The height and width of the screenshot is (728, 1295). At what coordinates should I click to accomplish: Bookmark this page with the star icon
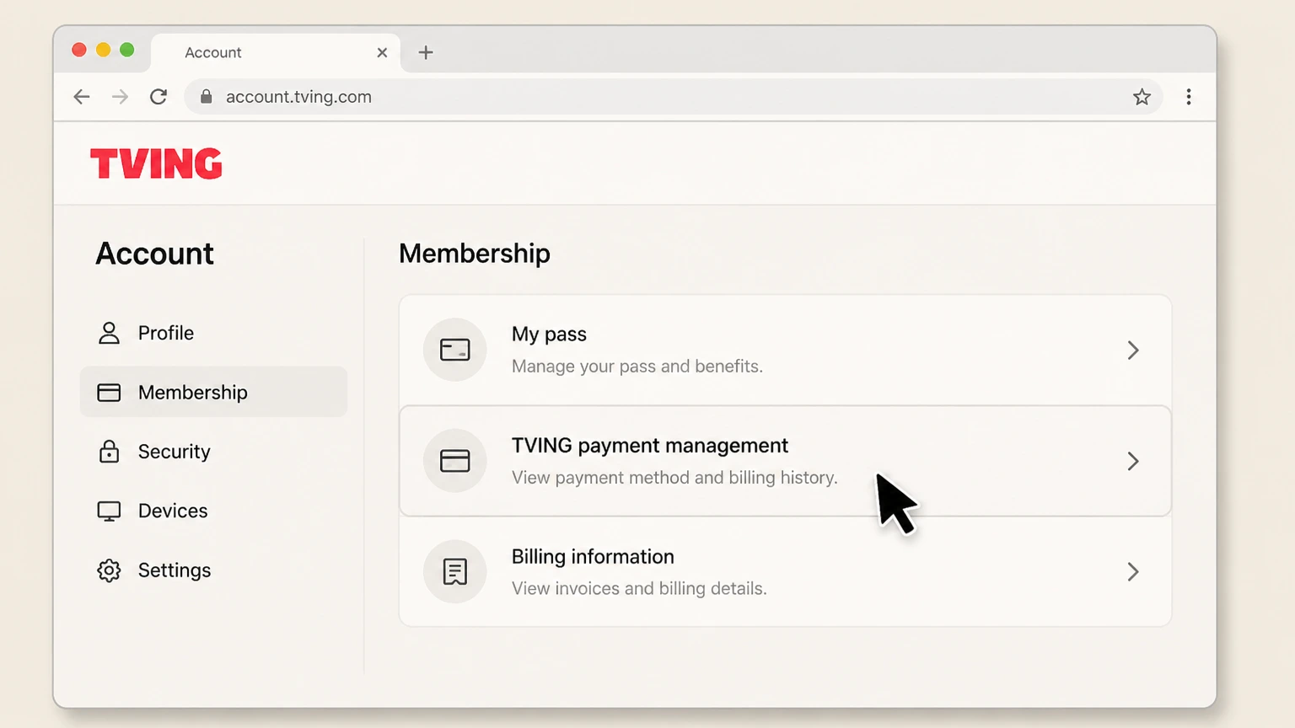(1142, 97)
